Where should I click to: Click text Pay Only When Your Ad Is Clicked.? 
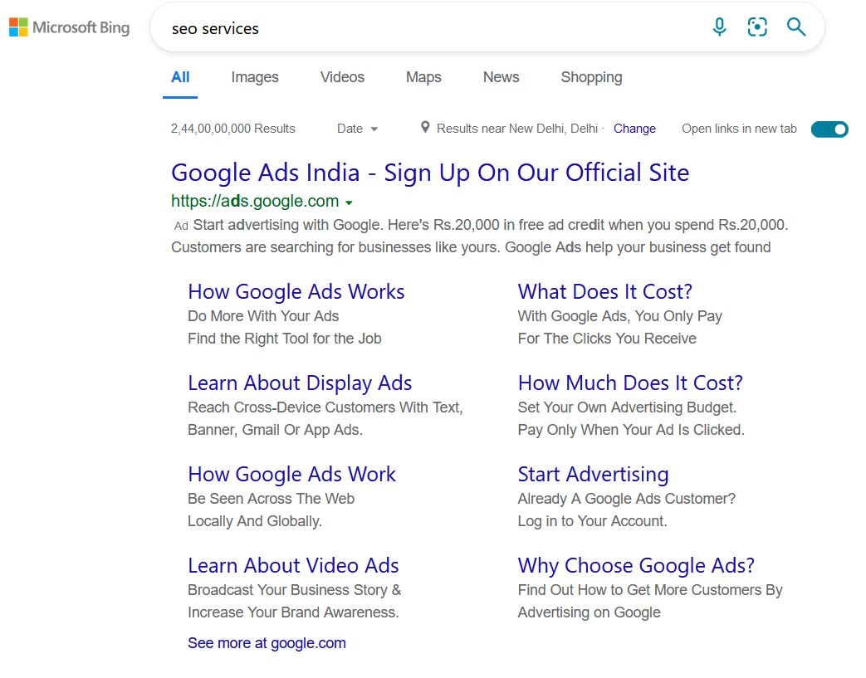[x=631, y=430]
